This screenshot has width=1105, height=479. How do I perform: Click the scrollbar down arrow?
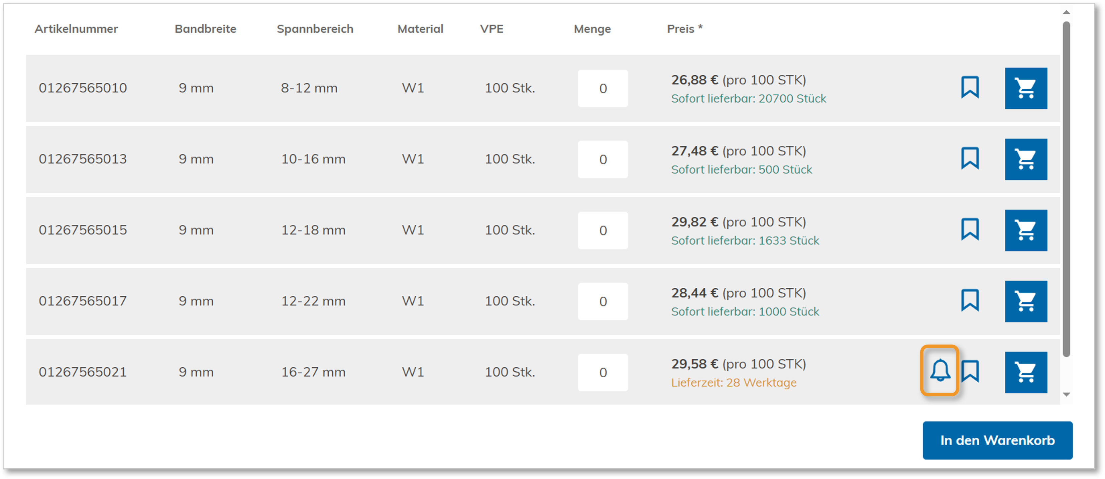pos(1067,394)
